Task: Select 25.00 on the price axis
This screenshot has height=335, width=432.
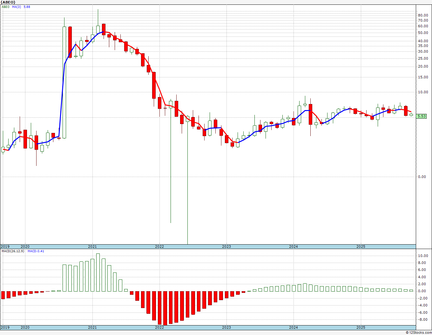Action: coord(422,58)
